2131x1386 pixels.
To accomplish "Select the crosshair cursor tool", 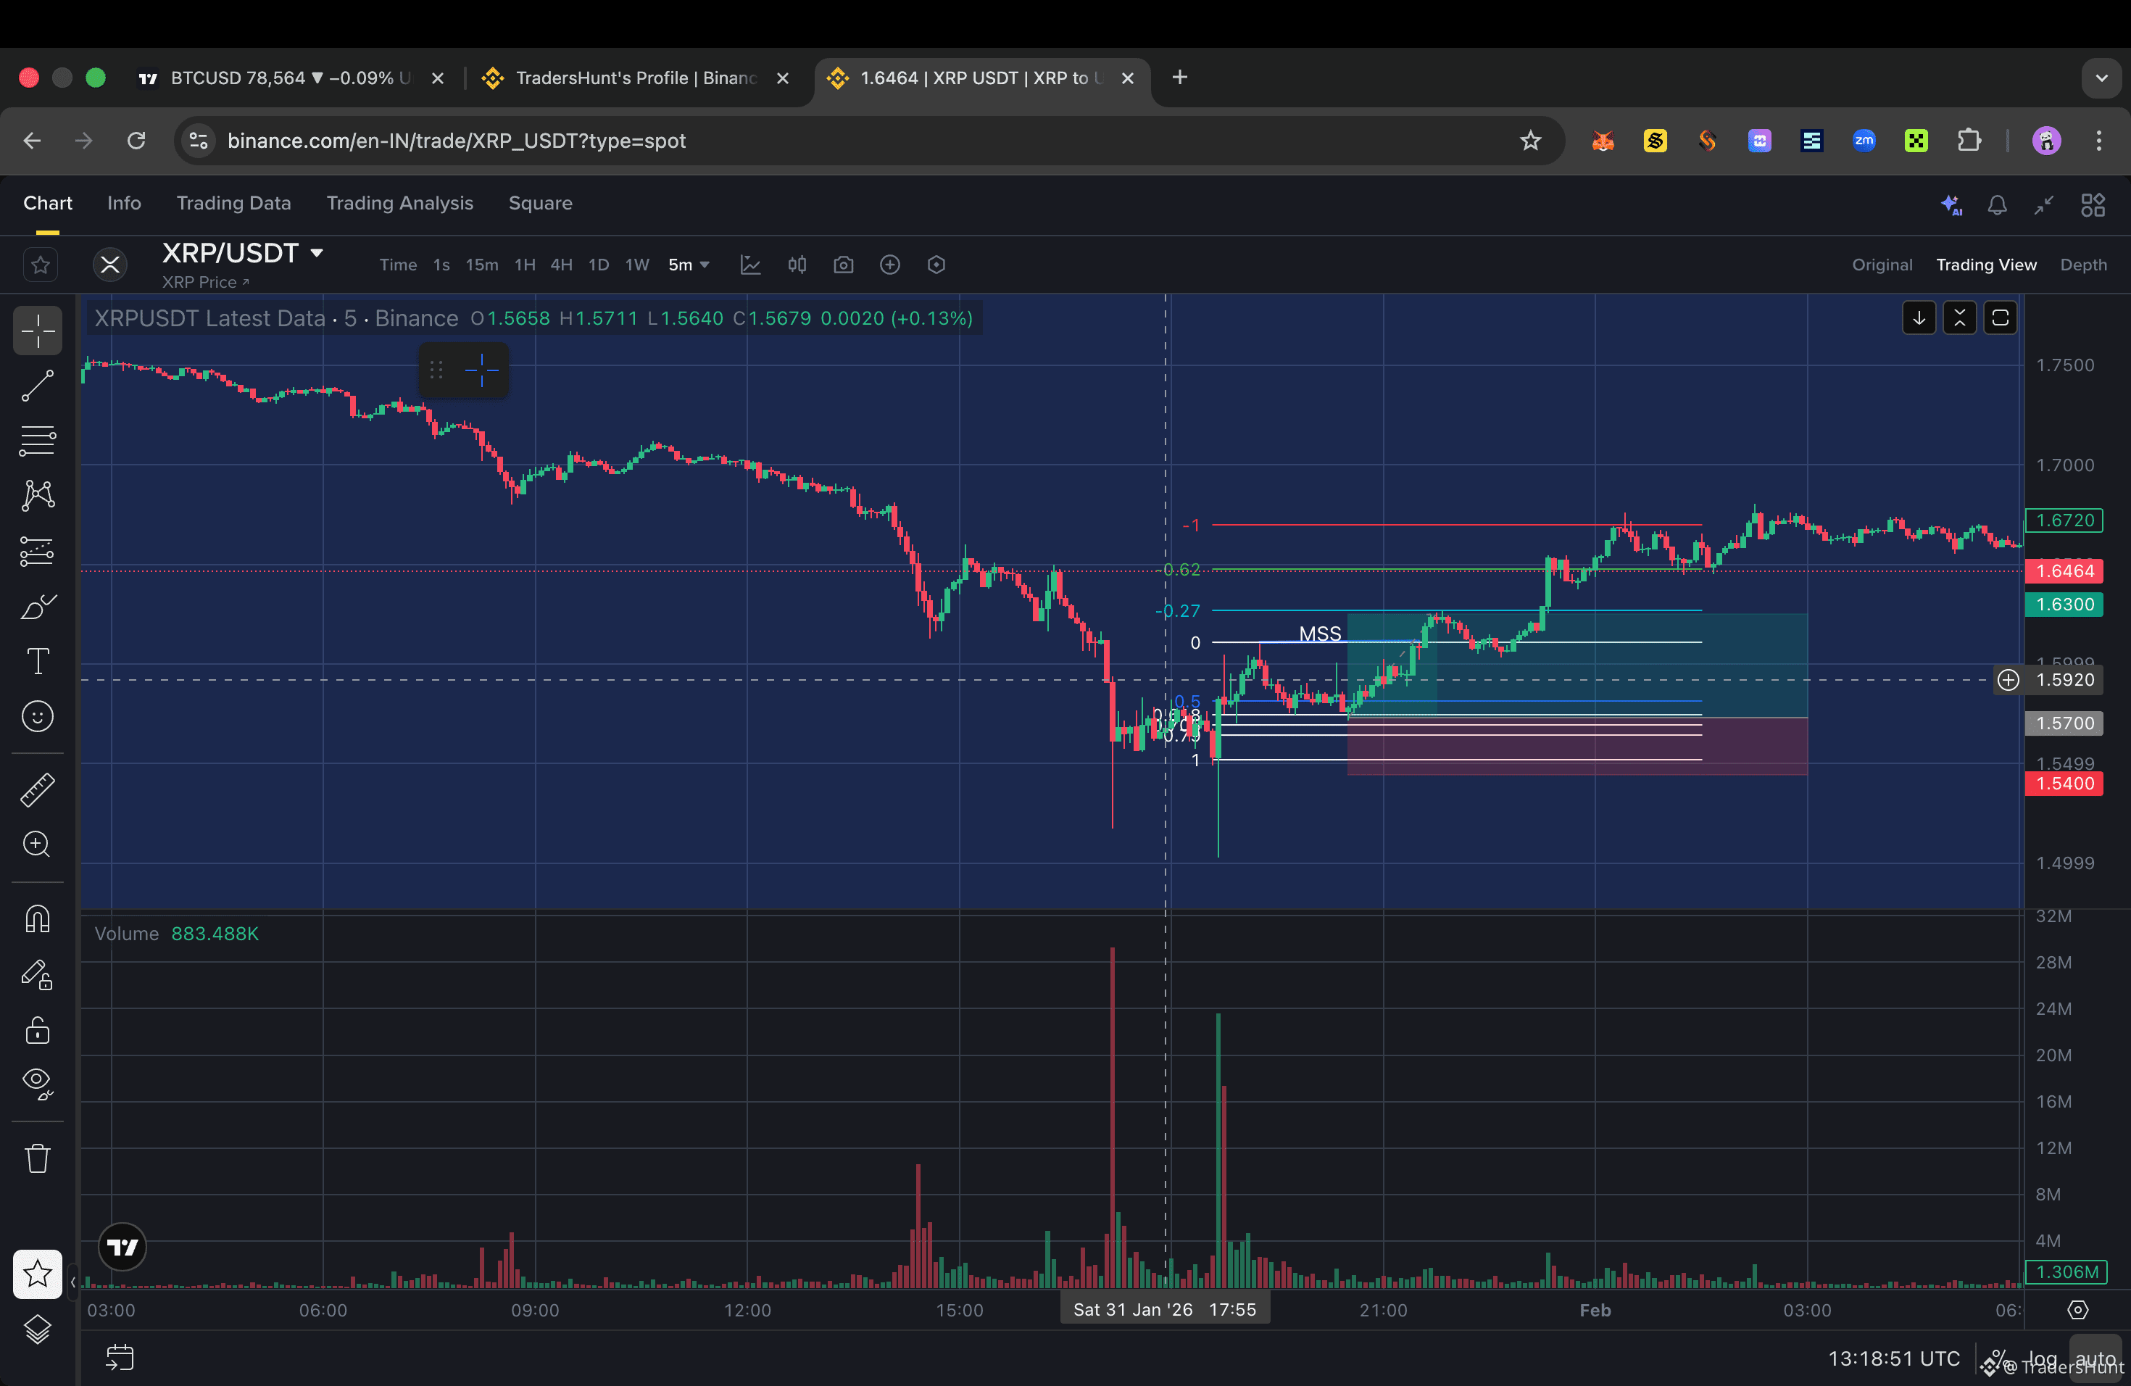I will pyautogui.click(x=38, y=331).
